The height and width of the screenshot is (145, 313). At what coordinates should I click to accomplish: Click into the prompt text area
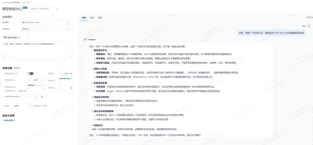tap(36, 50)
